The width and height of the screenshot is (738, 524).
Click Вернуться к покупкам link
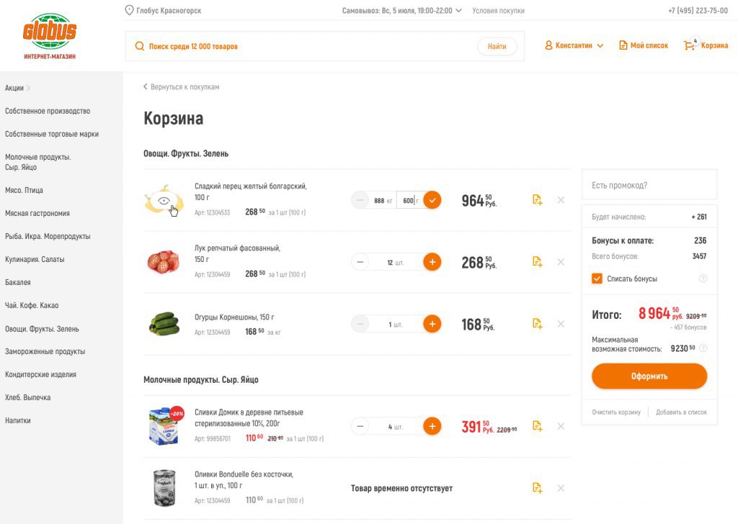[x=181, y=87]
